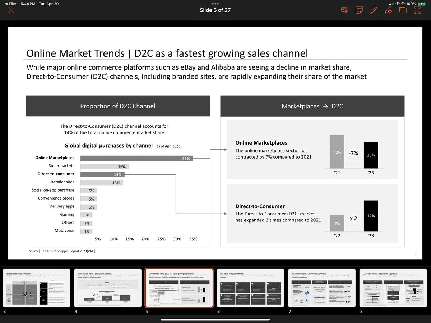
Task: Open pen settings with gear icon
Action: click(388, 10)
